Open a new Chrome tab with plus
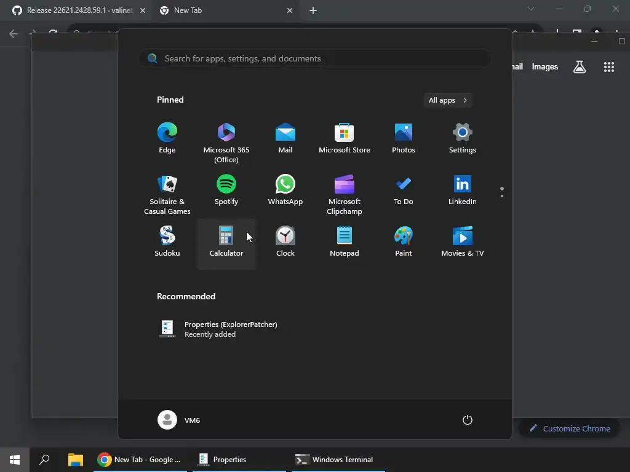The height and width of the screenshot is (472, 630). click(x=313, y=10)
